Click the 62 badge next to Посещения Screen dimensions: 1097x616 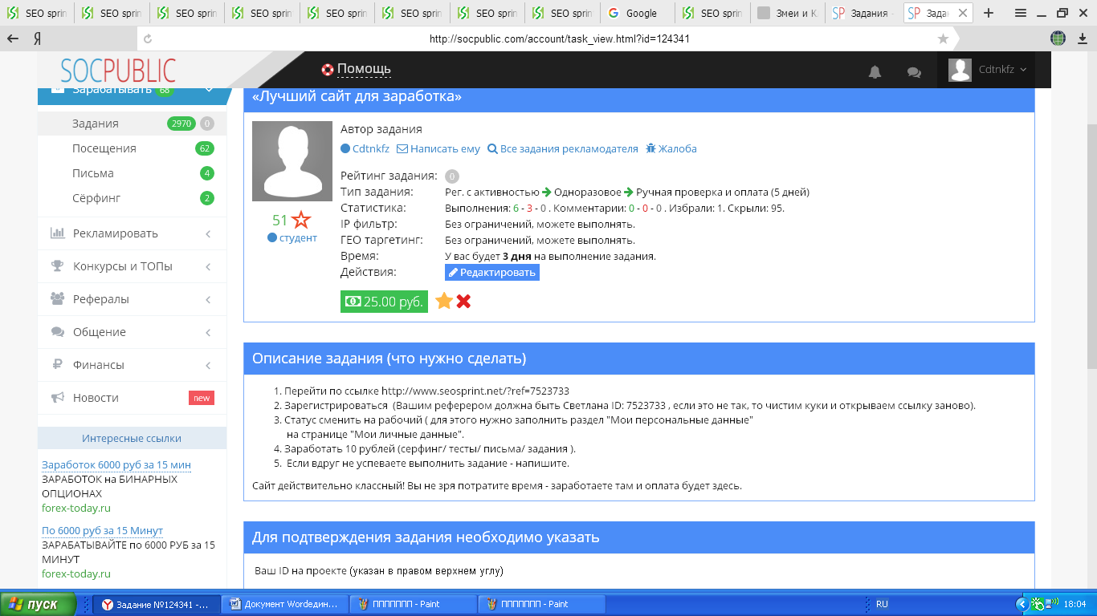pyautogui.click(x=205, y=148)
